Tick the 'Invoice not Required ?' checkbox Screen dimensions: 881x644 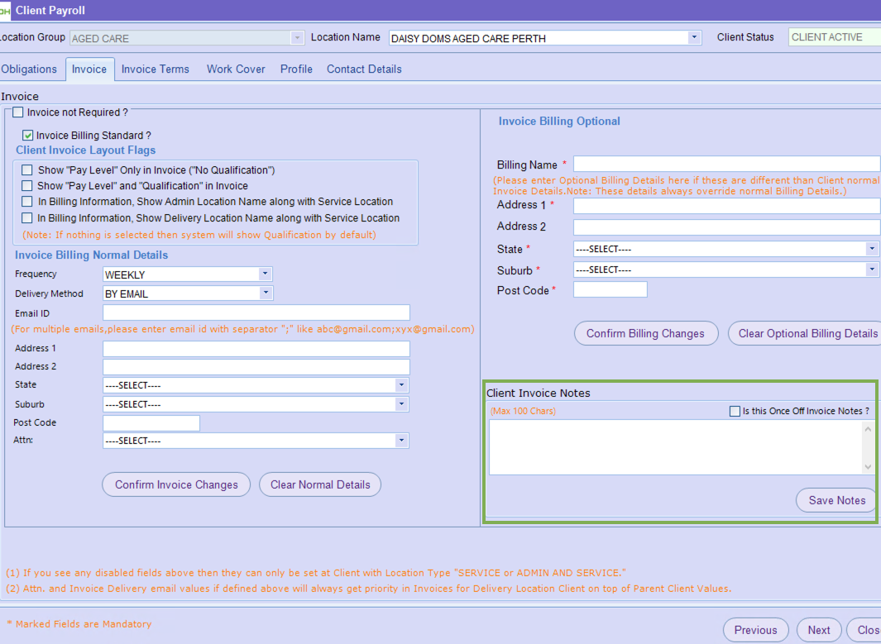point(18,112)
